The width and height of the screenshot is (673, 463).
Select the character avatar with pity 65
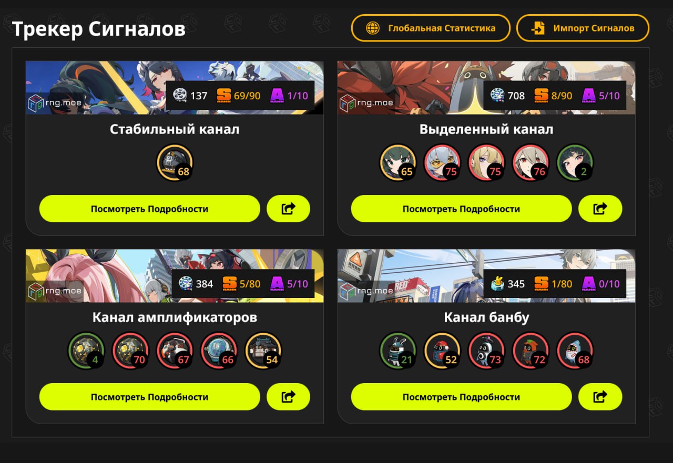click(398, 163)
